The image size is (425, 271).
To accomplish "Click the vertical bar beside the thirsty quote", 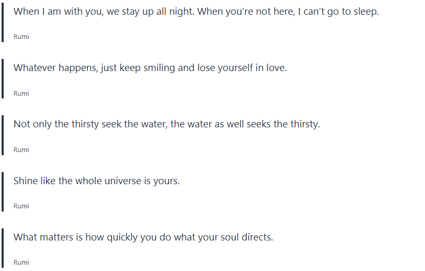I will click(x=3, y=135).
